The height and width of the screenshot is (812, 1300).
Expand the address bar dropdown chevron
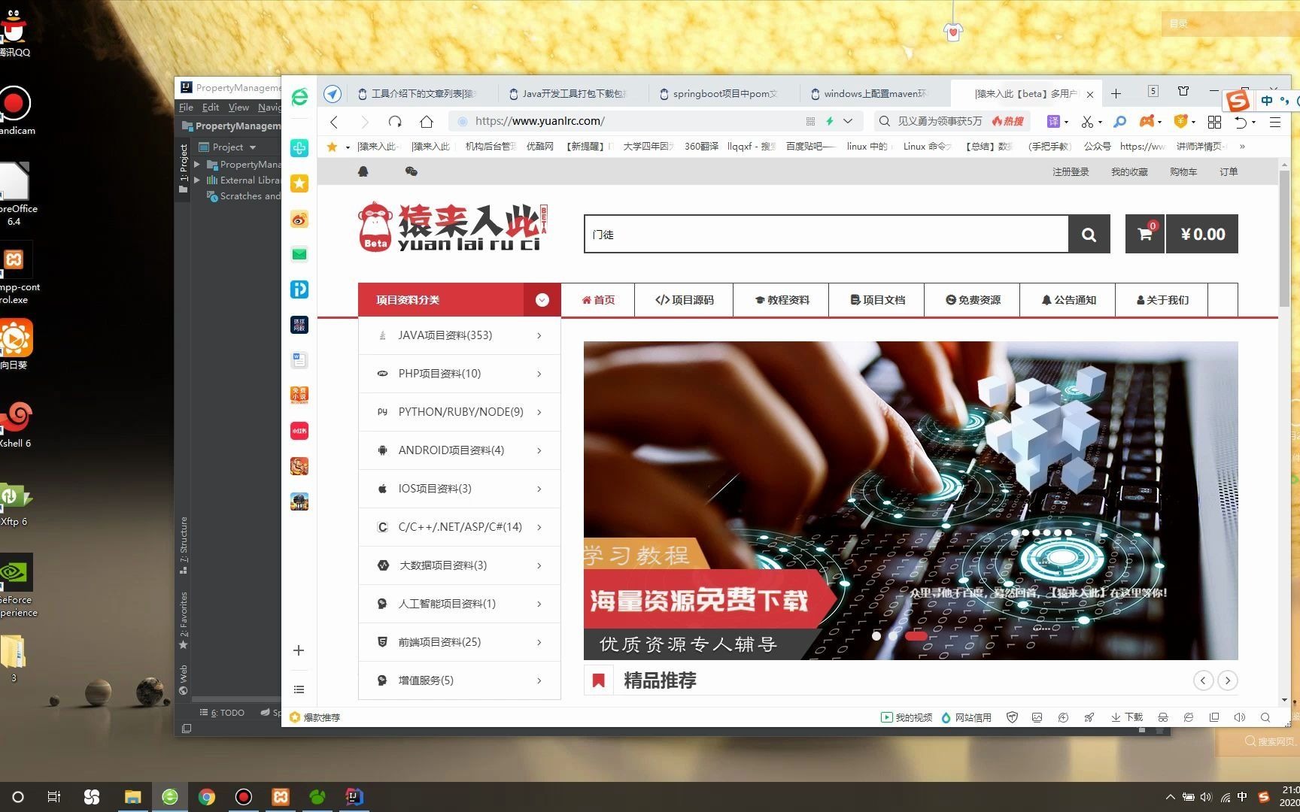click(848, 121)
